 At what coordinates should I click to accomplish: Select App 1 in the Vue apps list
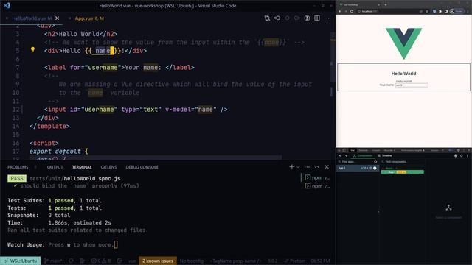[357, 169]
